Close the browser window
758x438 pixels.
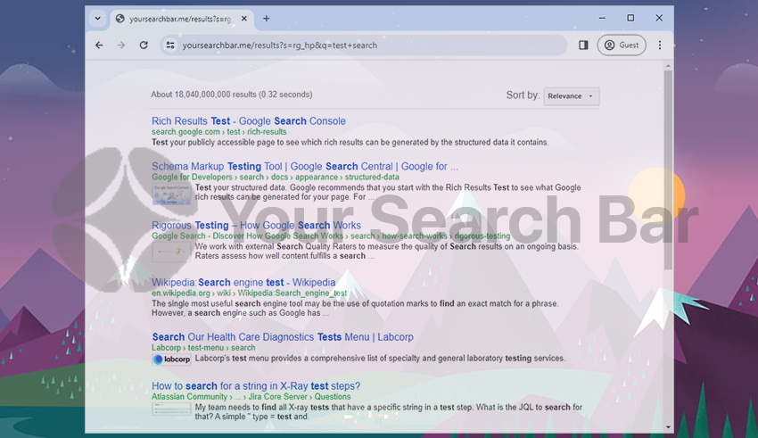click(x=659, y=18)
